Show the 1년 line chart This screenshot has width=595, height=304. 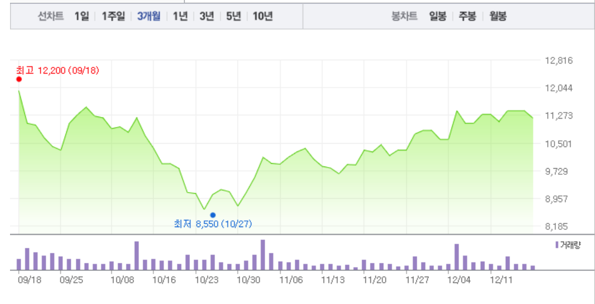[x=181, y=16]
